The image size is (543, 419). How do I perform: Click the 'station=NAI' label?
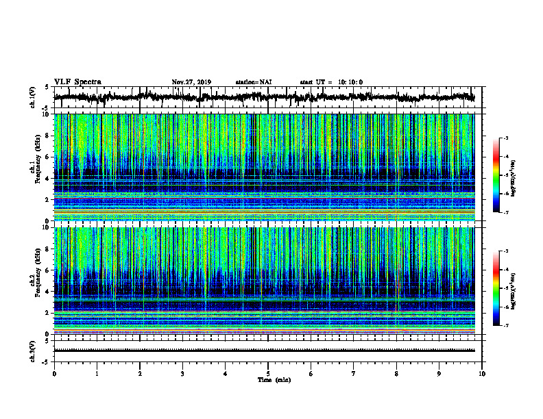tap(254, 82)
